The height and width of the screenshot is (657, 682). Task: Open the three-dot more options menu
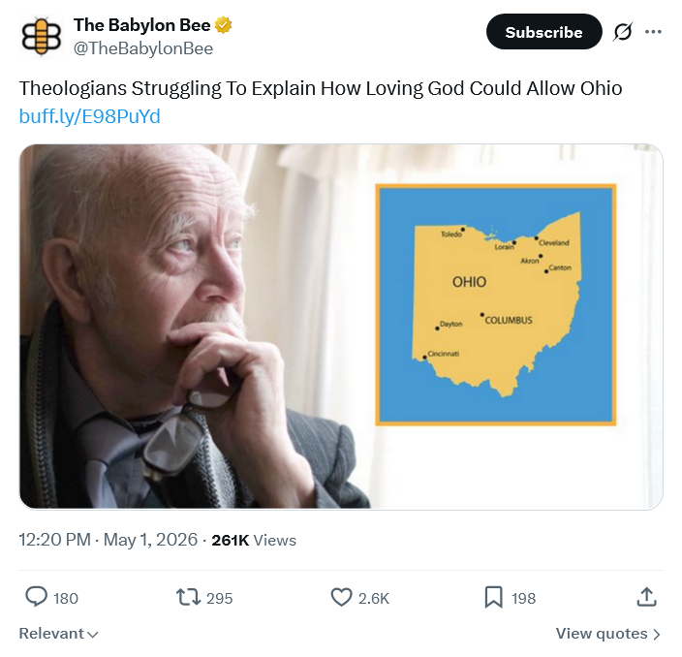653,32
